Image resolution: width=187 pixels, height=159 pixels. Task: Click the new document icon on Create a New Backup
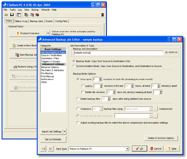point(14,46)
